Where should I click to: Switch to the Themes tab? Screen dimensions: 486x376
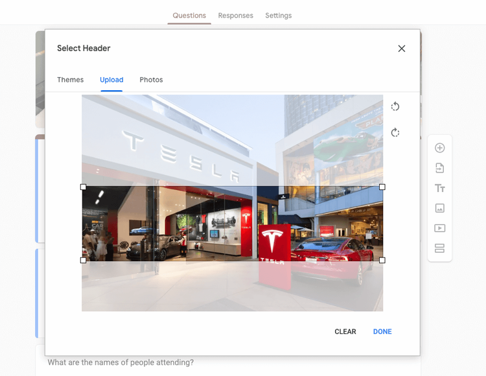point(70,80)
